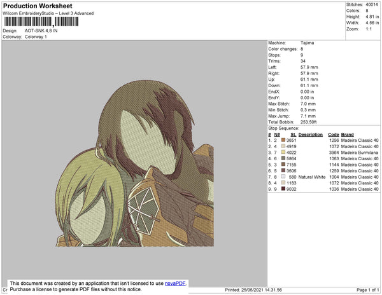Open the novaPDF link in the notice
382x295 pixels.
click(x=175, y=284)
